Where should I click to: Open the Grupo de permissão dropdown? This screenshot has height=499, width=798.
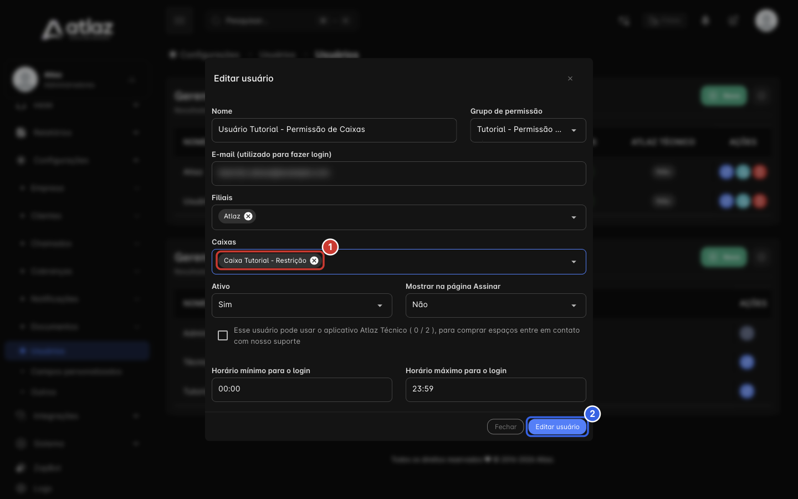pos(528,130)
